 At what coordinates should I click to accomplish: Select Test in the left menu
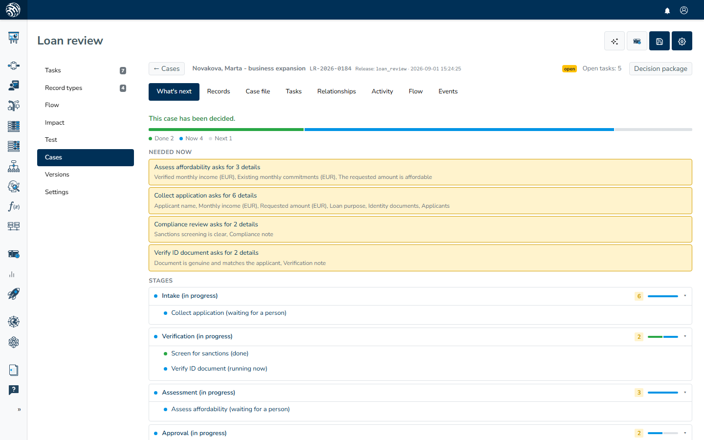[86, 140]
